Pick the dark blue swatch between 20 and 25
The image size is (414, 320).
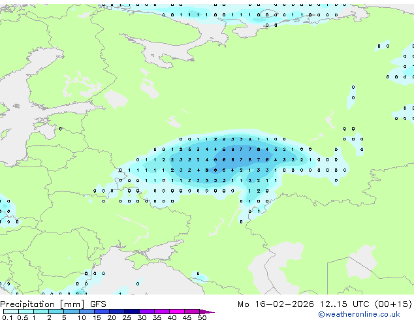(x=116, y=312)
